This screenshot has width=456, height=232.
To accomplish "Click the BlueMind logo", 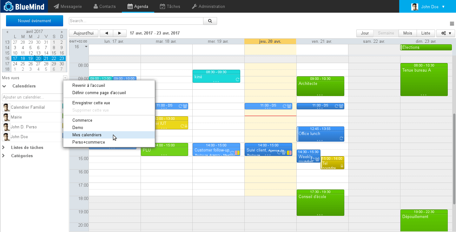I will (x=22, y=6).
